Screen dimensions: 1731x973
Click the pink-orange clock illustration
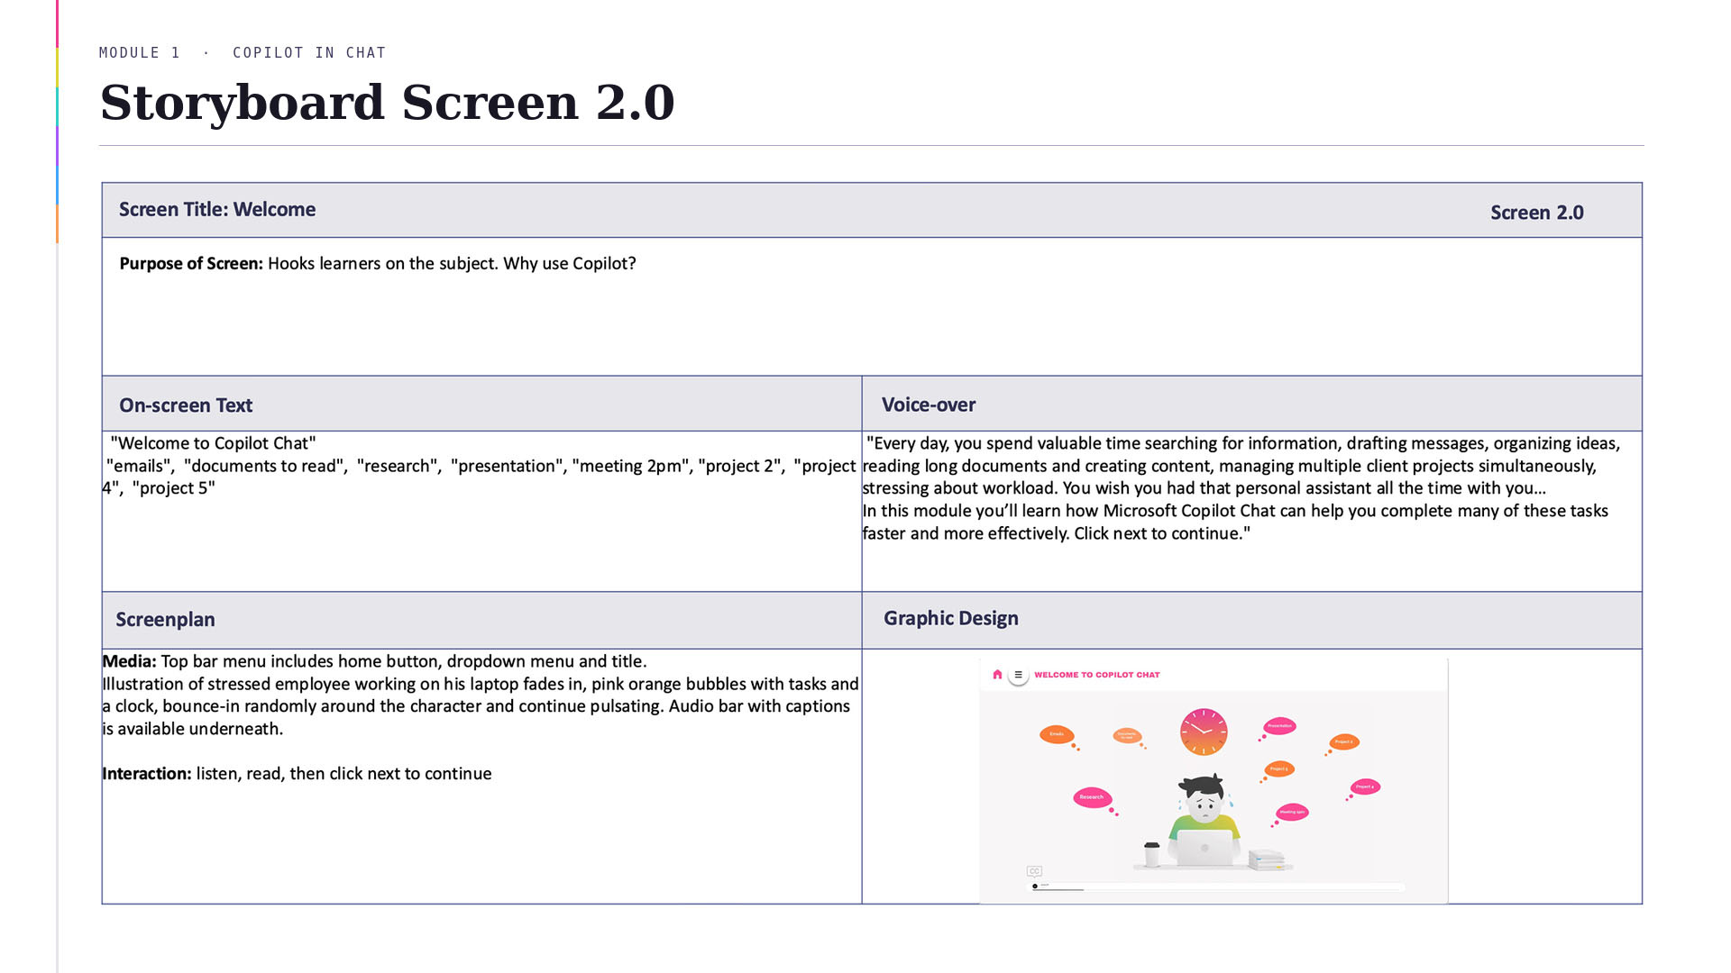point(1204,732)
